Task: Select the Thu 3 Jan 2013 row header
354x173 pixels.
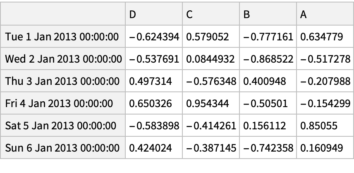Action: (62, 81)
